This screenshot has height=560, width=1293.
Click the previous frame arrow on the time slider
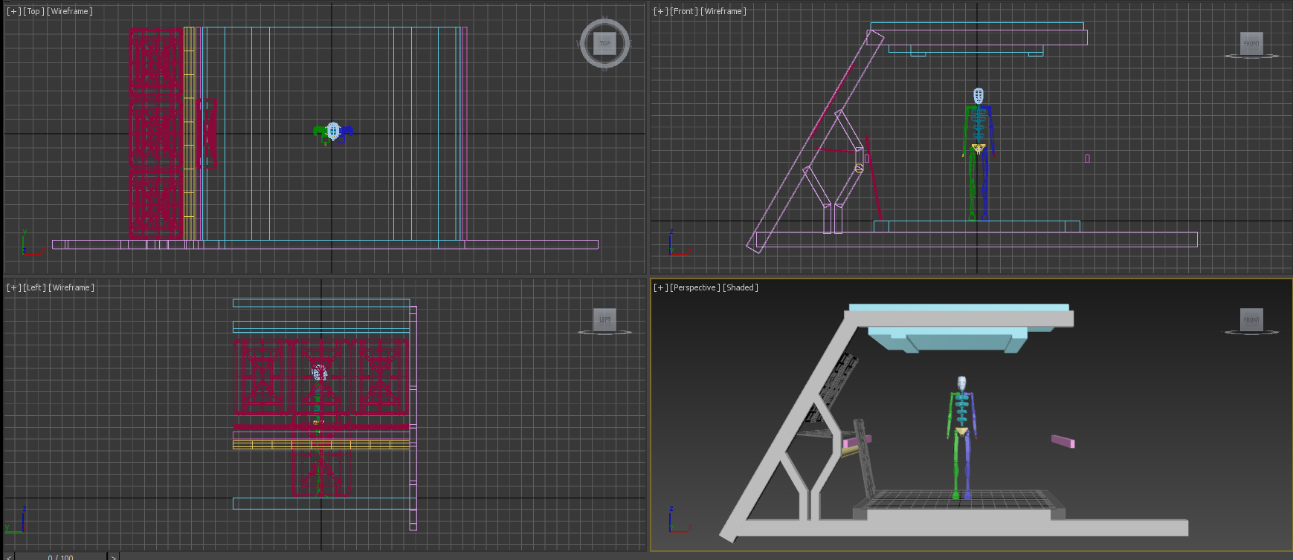tap(9, 556)
